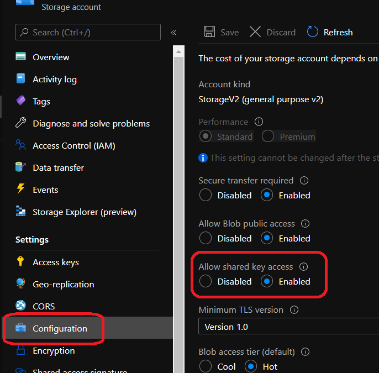This screenshot has height=373, width=379.
Task: Select Disabled for Allow shared key access
Action: click(206, 281)
